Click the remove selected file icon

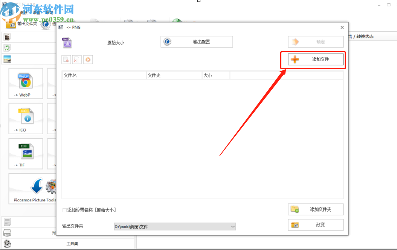66,60
